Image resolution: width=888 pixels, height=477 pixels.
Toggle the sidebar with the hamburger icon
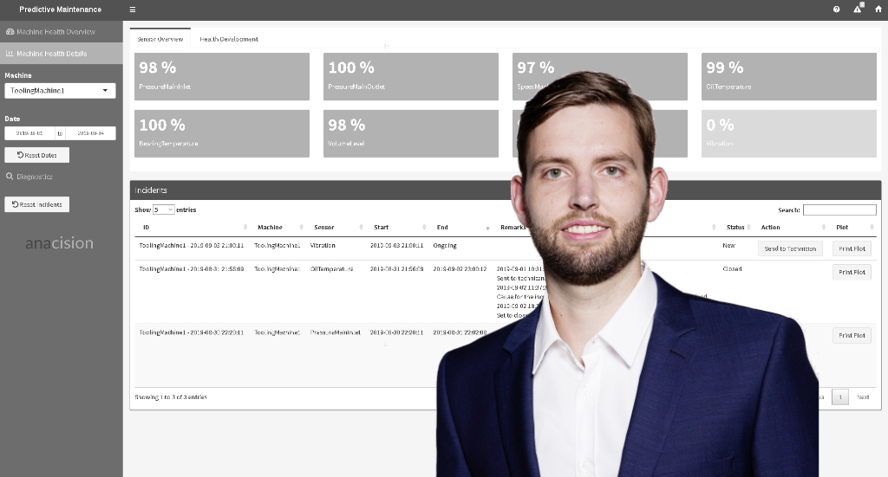point(132,10)
